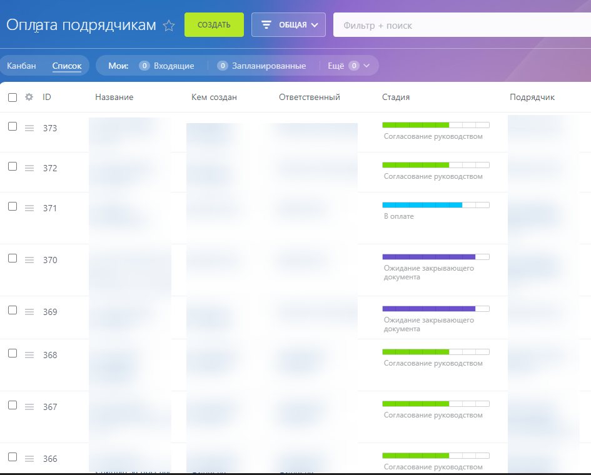Click the hamburger icon of row 370
Image resolution: width=591 pixels, height=475 pixels.
pos(29,260)
